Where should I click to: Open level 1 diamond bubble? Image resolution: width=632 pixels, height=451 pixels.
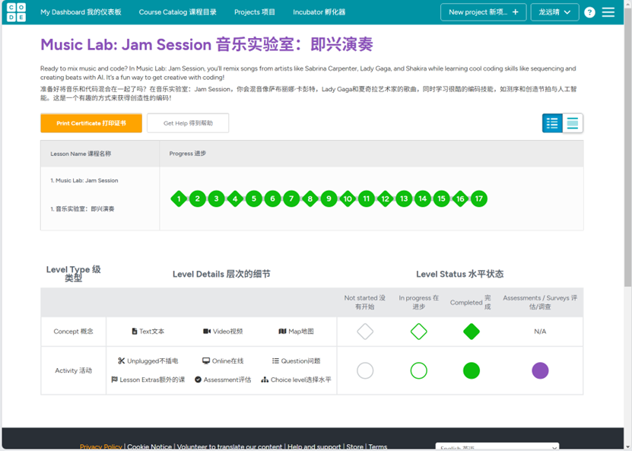(x=179, y=199)
